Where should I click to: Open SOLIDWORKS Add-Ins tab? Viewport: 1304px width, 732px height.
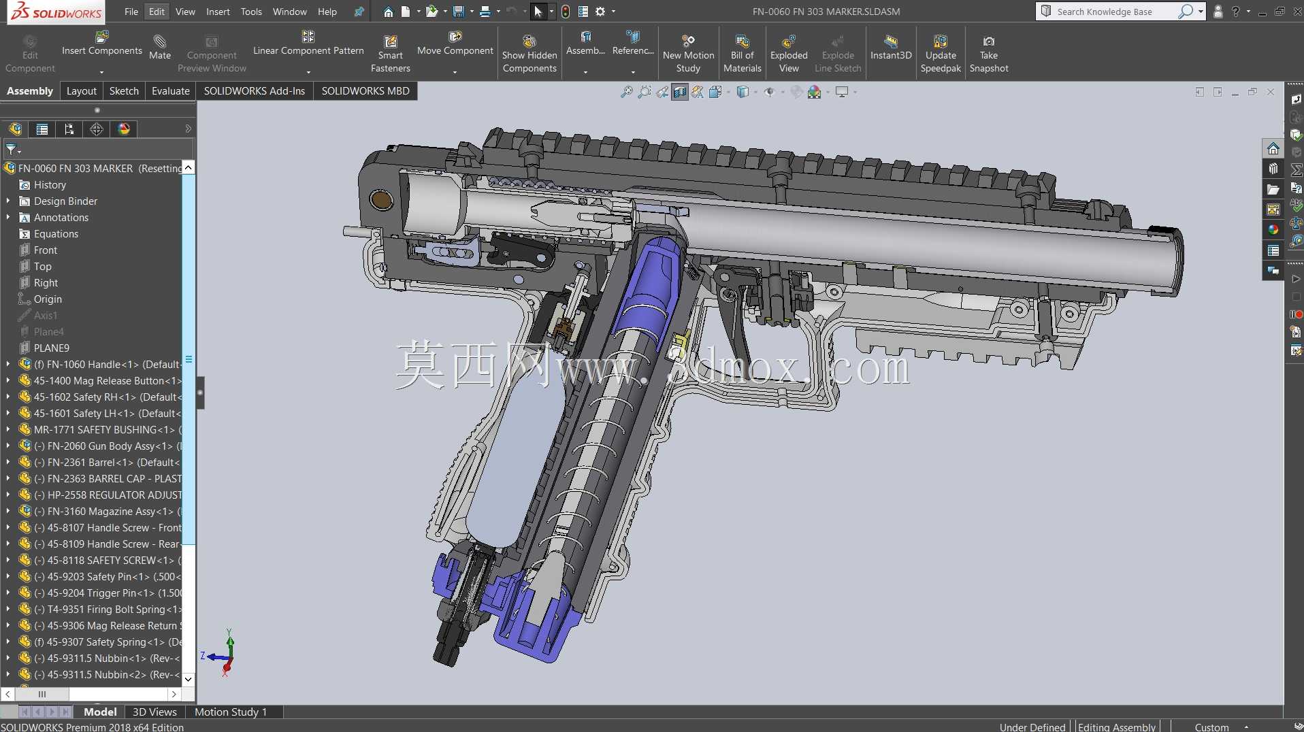[x=255, y=91]
